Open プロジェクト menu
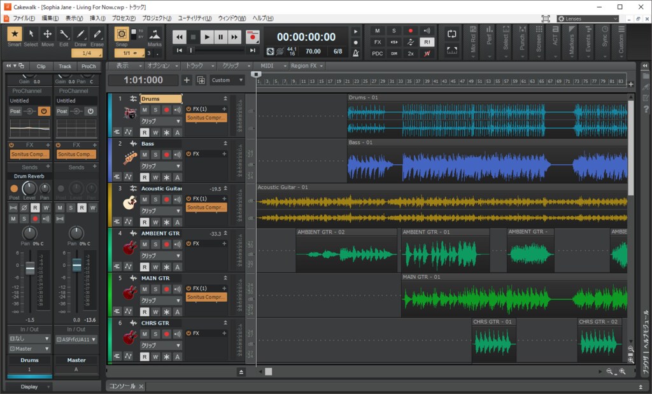The width and height of the screenshot is (652, 394). (157, 18)
